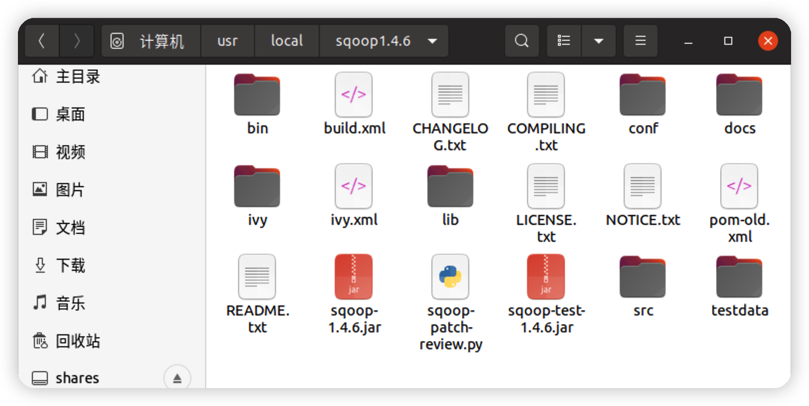
Task: Open the docs folder
Action: (739, 95)
